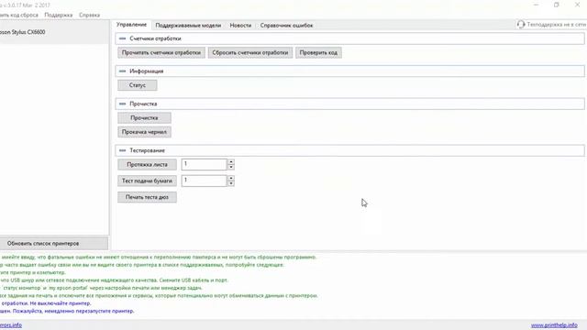Click the Техподдержка headset icon
The width and height of the screenshot is (587, 330).
coord(521,25)
